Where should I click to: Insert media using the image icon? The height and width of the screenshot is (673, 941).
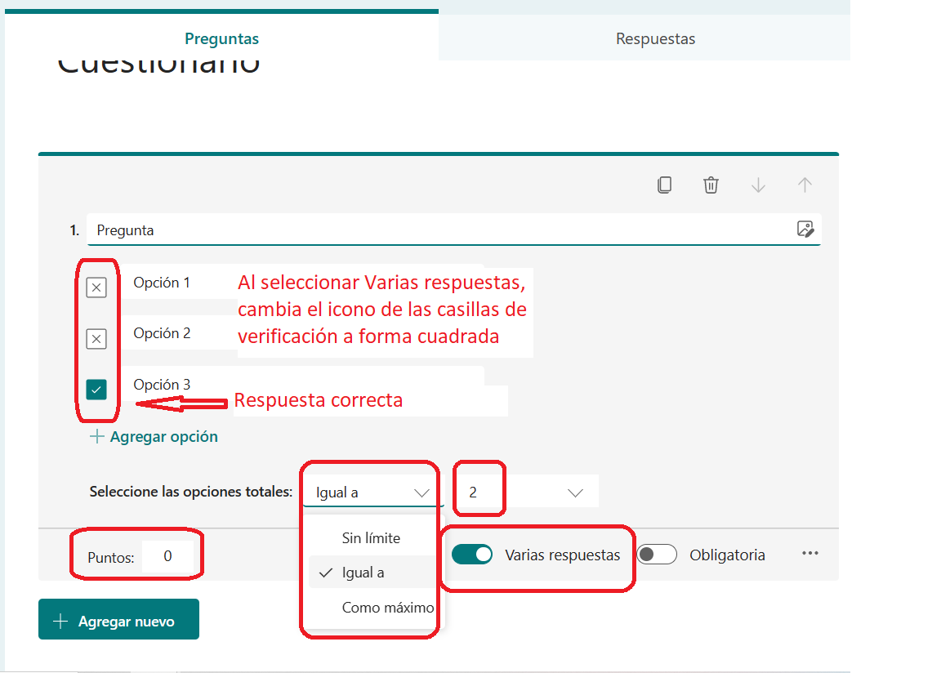(805, 230)
